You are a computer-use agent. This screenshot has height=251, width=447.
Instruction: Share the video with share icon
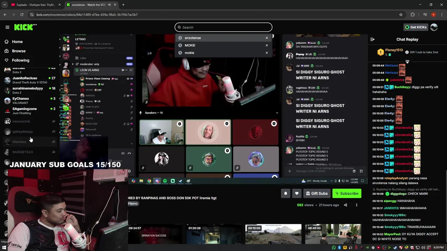click(x=345, y=205)
